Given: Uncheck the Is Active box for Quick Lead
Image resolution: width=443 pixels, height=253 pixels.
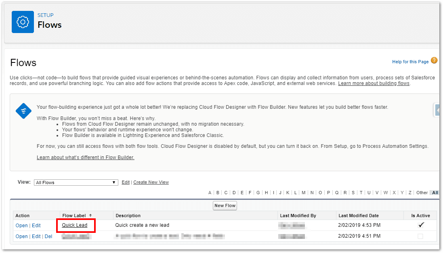Looking at the screenshot, I should [421, 225].
